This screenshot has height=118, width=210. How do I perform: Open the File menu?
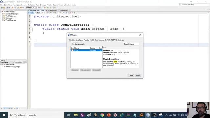(2, 5)
